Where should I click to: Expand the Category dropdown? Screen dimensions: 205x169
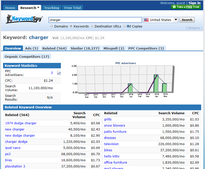click(194, 28)
